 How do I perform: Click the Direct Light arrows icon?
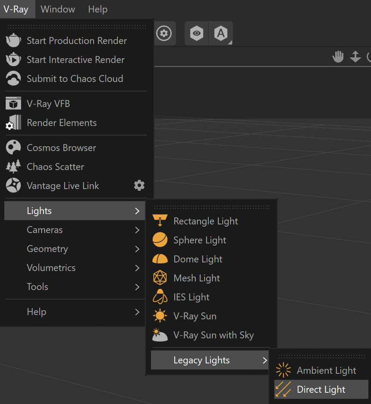pos(283,389)
